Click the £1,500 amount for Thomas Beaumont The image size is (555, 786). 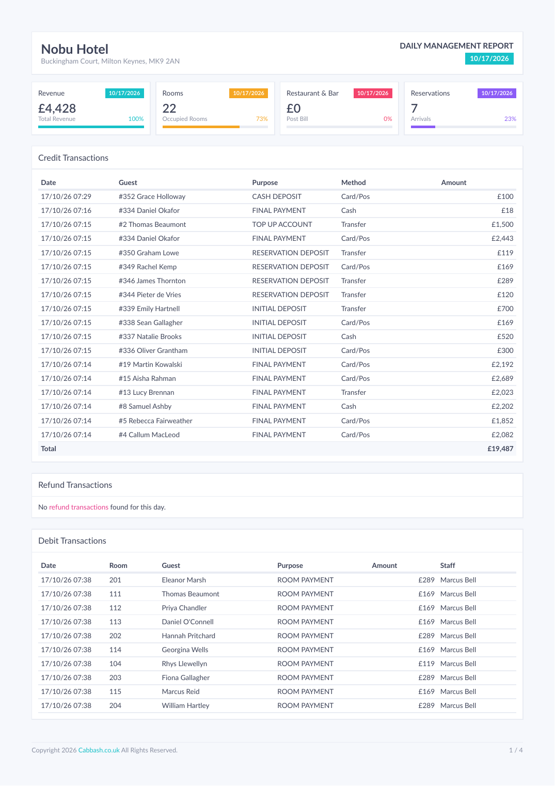(x=502, y=225)
